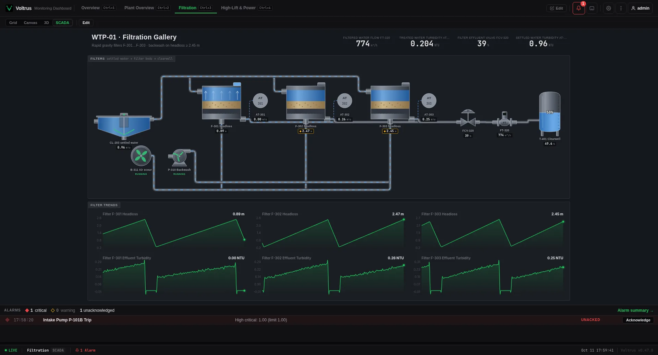Open the notifications bell with red badge
This screenshot has height=355, width=658.
click(x=578, y=8)
